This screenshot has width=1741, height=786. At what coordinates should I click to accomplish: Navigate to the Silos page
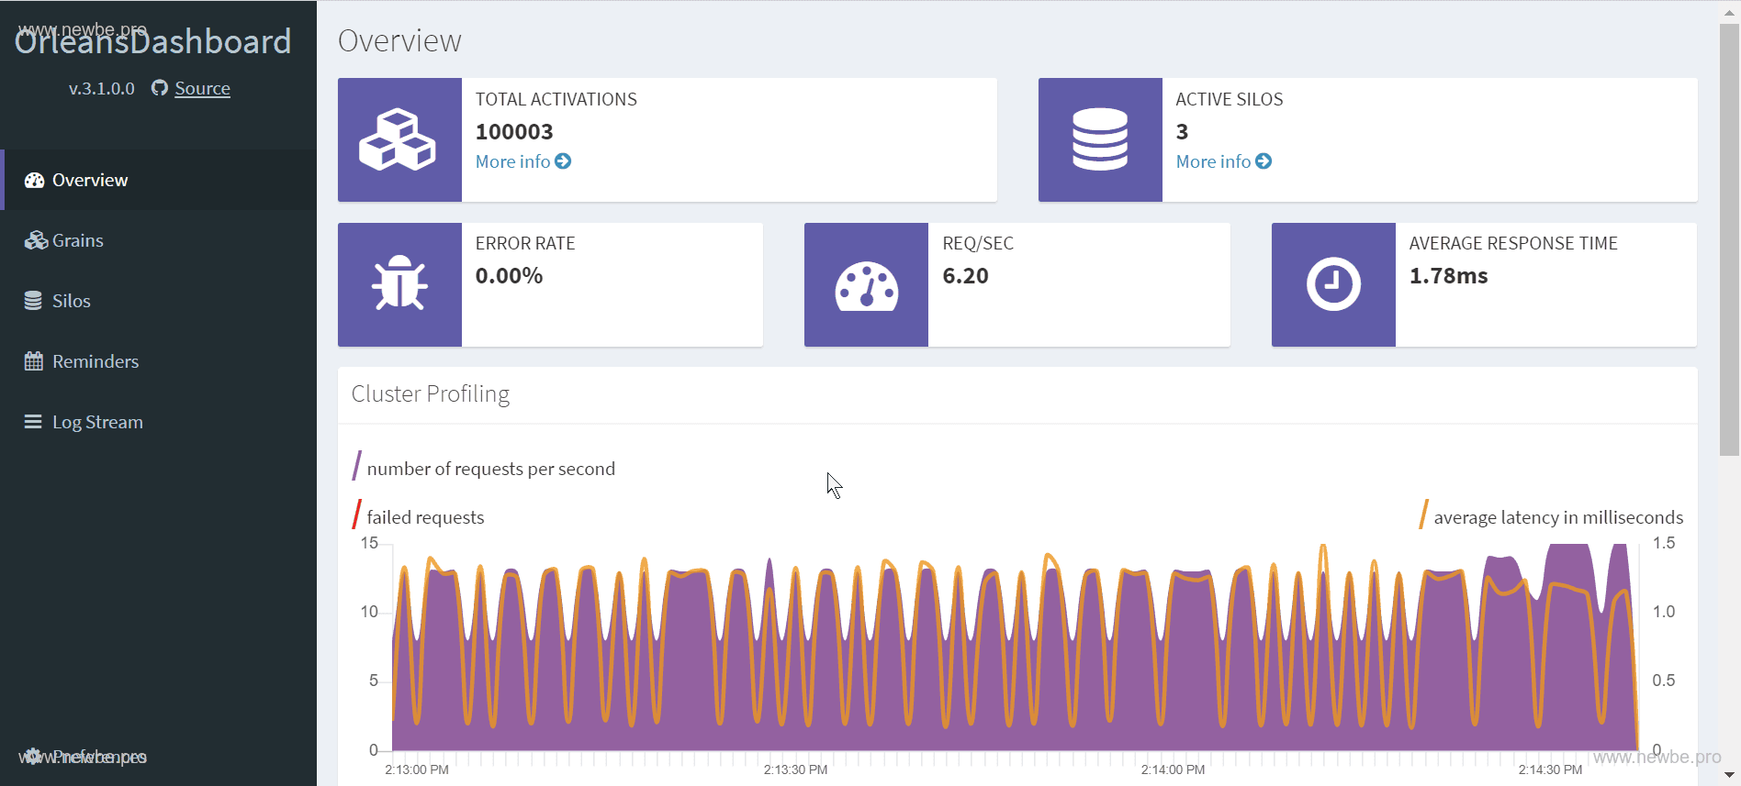point(71,301)
